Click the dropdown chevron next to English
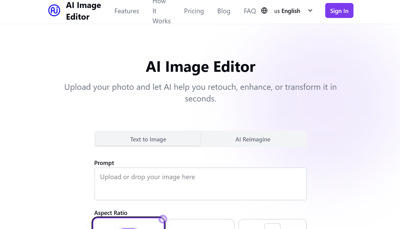This screenshot has width=400, height=229. (310, 11)
